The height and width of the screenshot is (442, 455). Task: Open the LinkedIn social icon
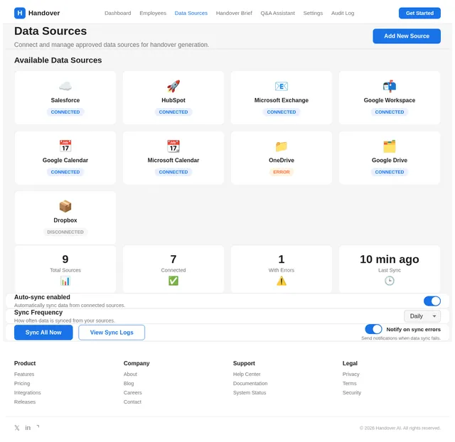(28, 428)
